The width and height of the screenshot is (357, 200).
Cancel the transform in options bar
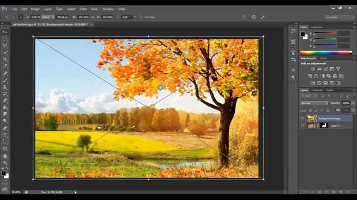pyautogui.click(x=254, y=17)
